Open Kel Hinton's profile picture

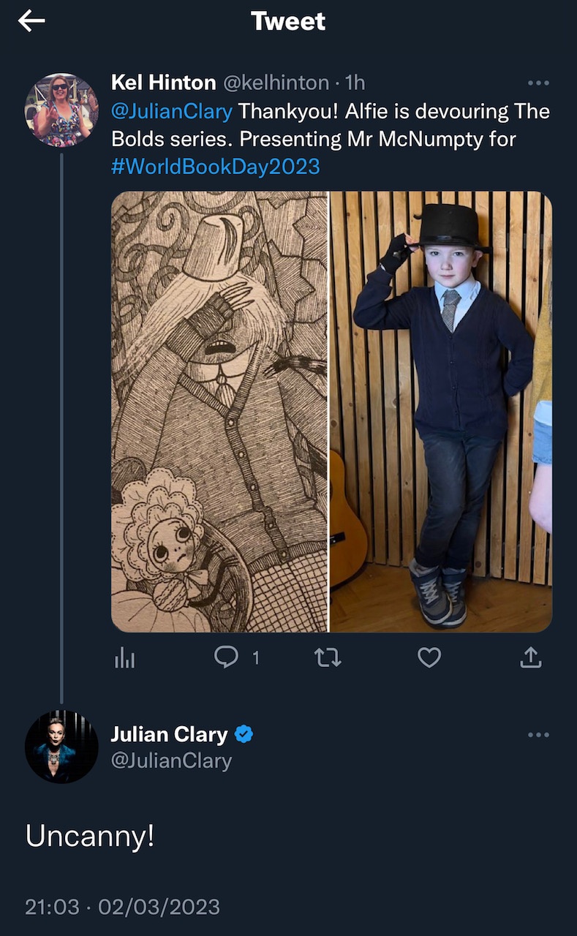(x=61, y=110)
